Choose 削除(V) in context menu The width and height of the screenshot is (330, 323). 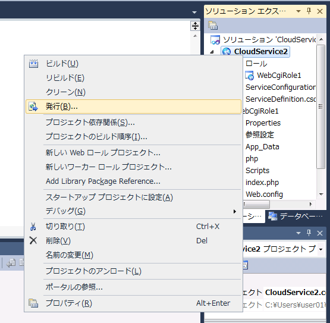click(x=133, y=241)
